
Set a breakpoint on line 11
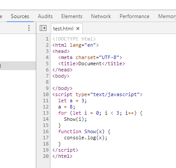(x=46, y=101)
